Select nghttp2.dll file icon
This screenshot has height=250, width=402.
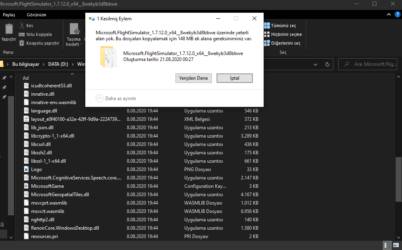point(26,219)
